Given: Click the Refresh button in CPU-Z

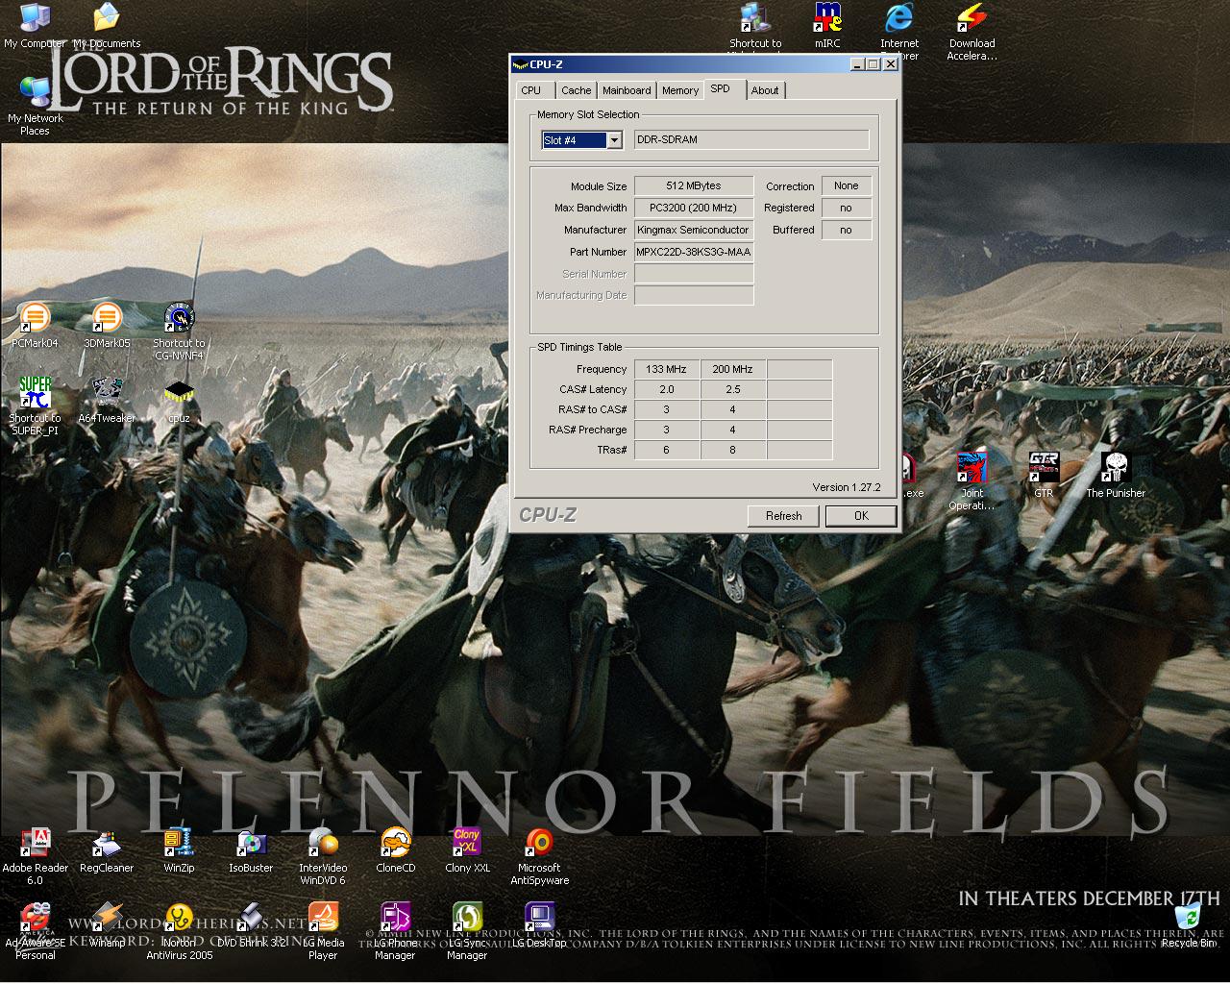Looking at the screenshot, I should pyautogui.click(x=783, y=516).
